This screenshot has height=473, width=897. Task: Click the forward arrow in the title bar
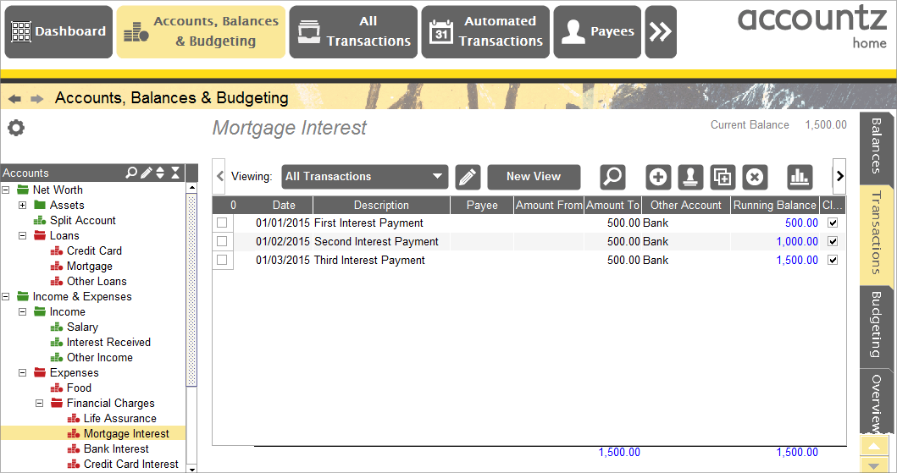37,99
